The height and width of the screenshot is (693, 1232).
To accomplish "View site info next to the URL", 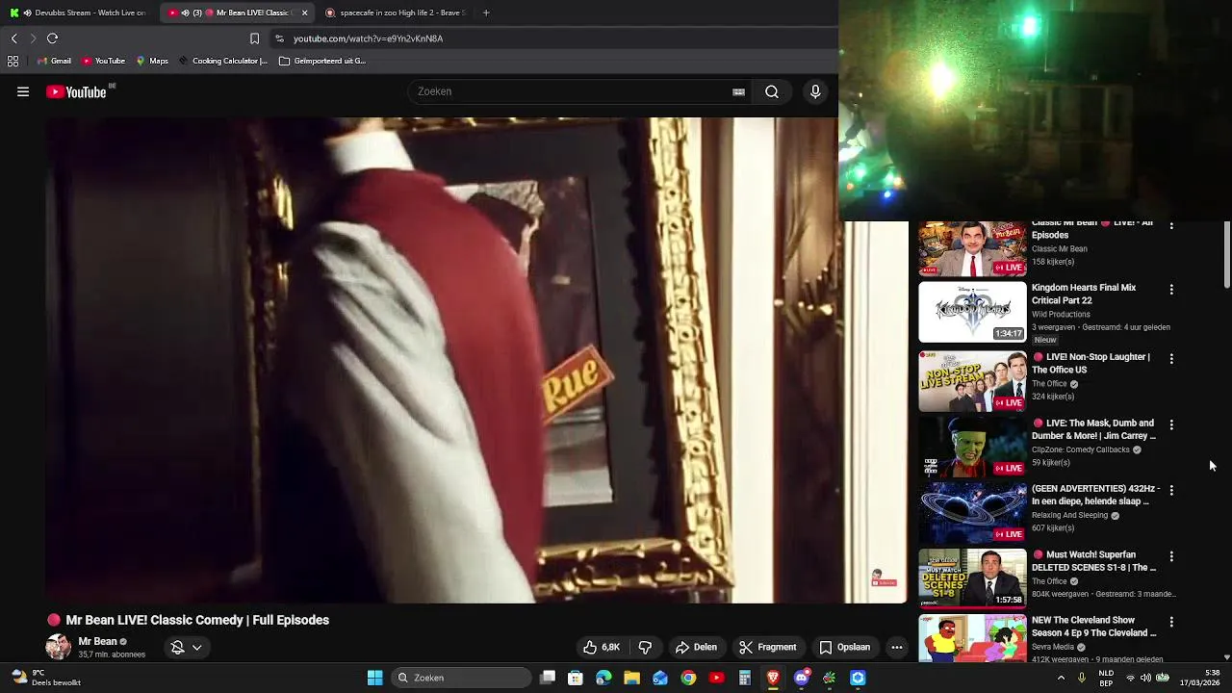I will pos(279,38).
